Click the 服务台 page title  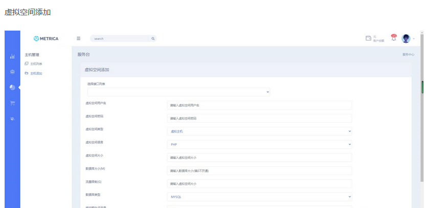coord(83,55)
